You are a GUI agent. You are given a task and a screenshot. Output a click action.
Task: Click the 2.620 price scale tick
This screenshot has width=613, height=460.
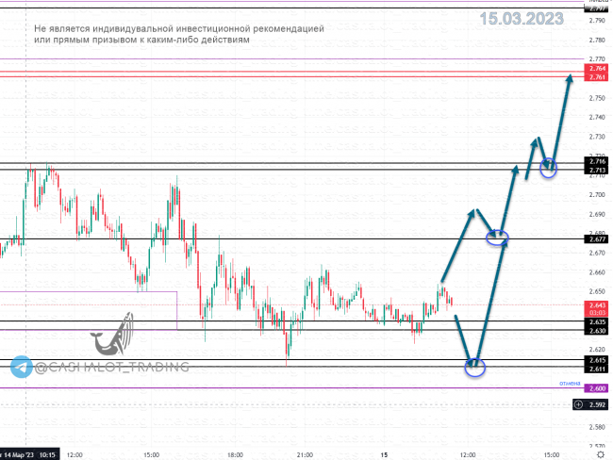[597, 350]
